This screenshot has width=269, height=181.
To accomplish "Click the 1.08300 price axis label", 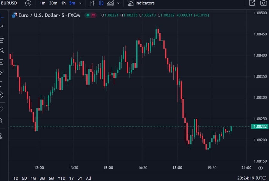I will click(260, 98).
